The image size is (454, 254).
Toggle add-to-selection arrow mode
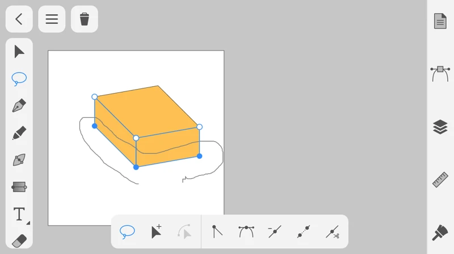[x=156, y=231]
